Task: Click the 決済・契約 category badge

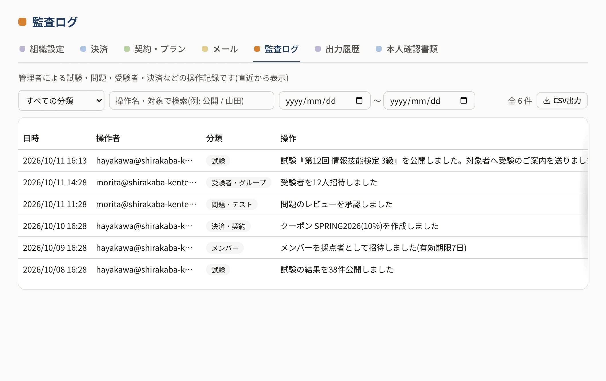Action: tap(228, 226)
